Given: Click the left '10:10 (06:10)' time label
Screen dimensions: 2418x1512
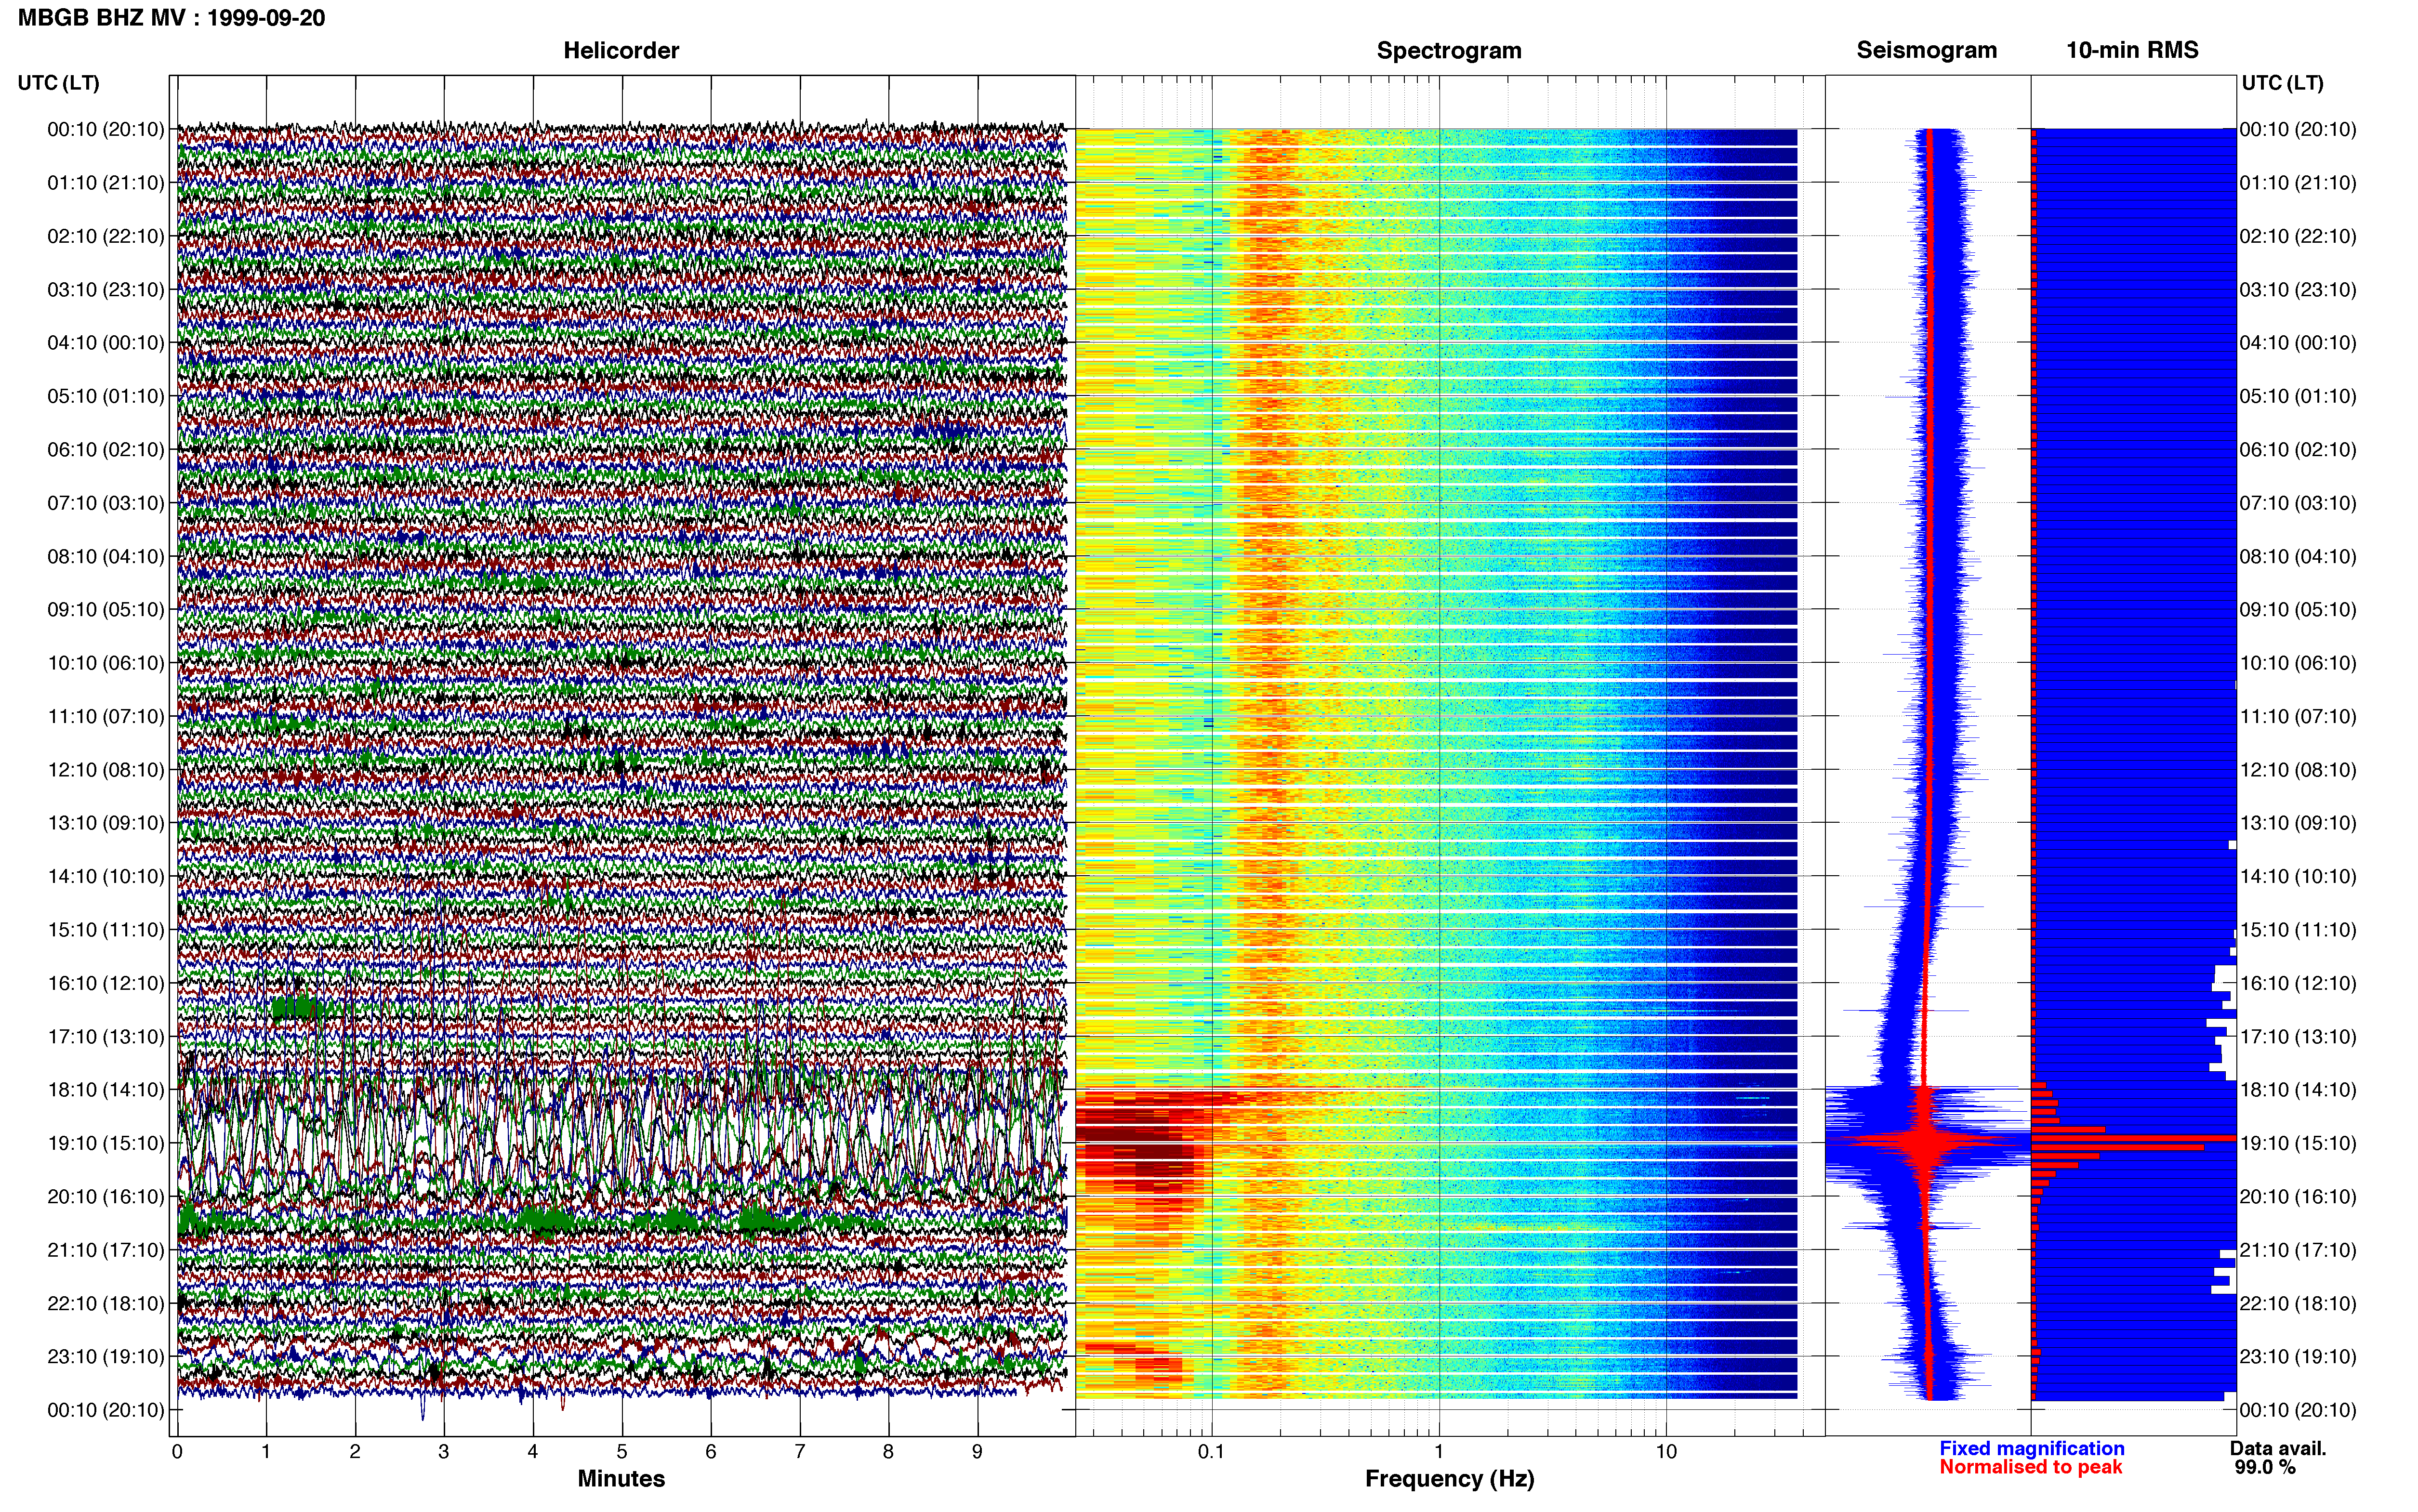Looking at the screenshot, I should pyautogui.click(x=106, y=662).
